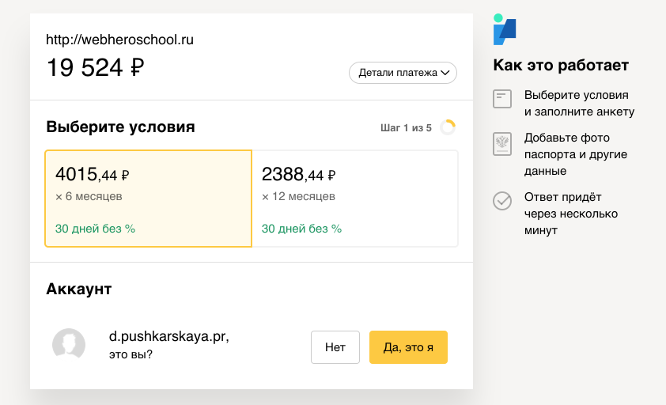The height and width of the screenshot is (405, 666).
Task: Click the d.pushkarskaya.pr account name
Action: click(168, 336)
